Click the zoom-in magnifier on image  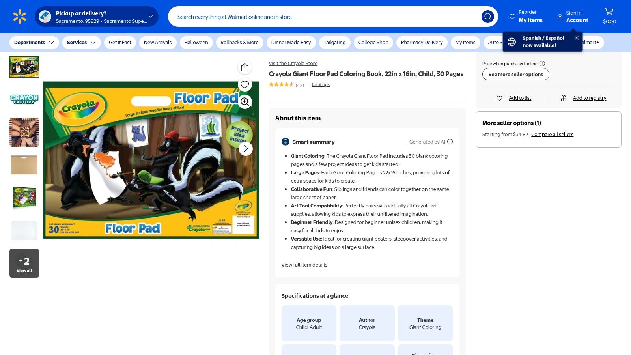[245, 102]
